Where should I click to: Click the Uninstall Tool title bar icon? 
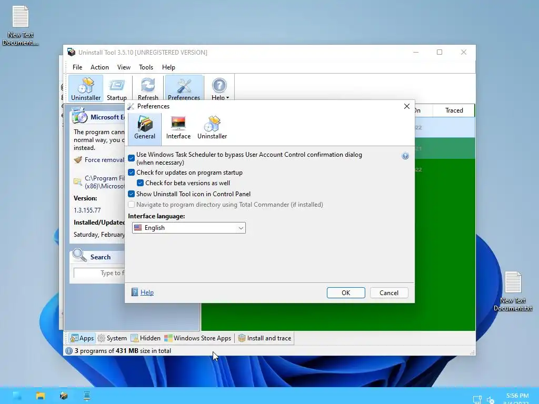[71, 52]
